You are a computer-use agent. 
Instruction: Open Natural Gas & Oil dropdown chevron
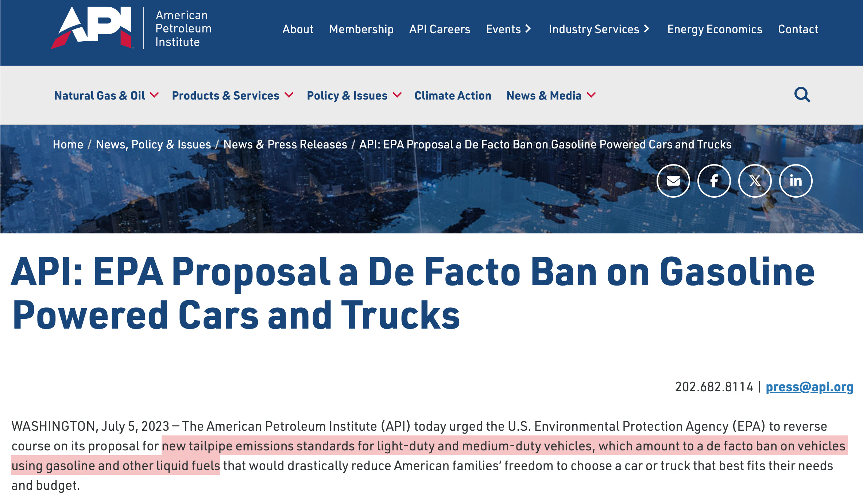154,95
